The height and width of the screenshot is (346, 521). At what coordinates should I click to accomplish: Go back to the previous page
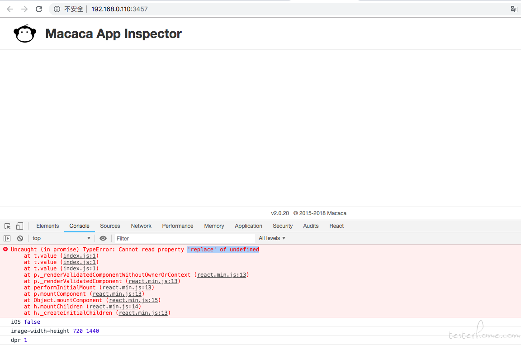[10, 9]
